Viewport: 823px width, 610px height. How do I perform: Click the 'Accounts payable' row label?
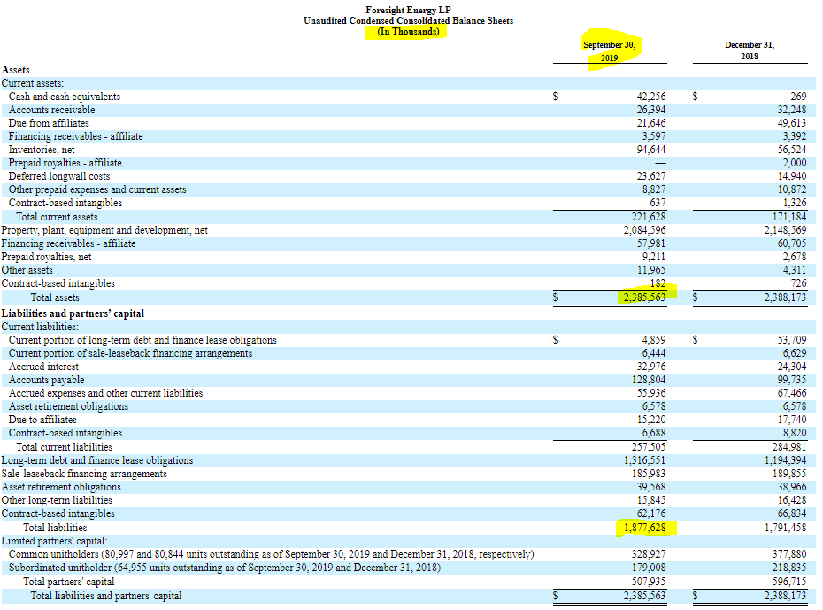pos(46,380)
